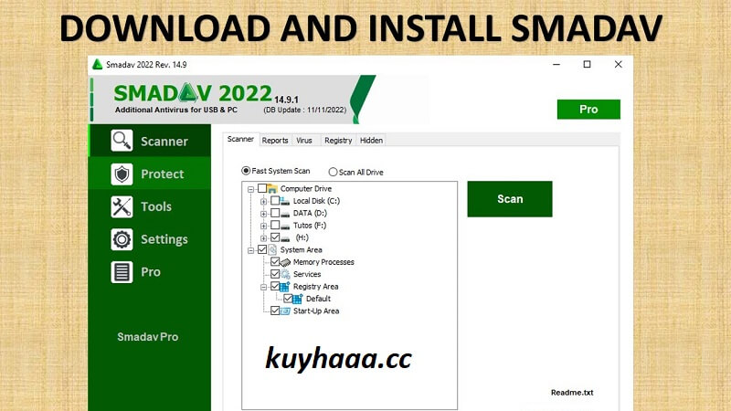Click the System Area icon

272,249
